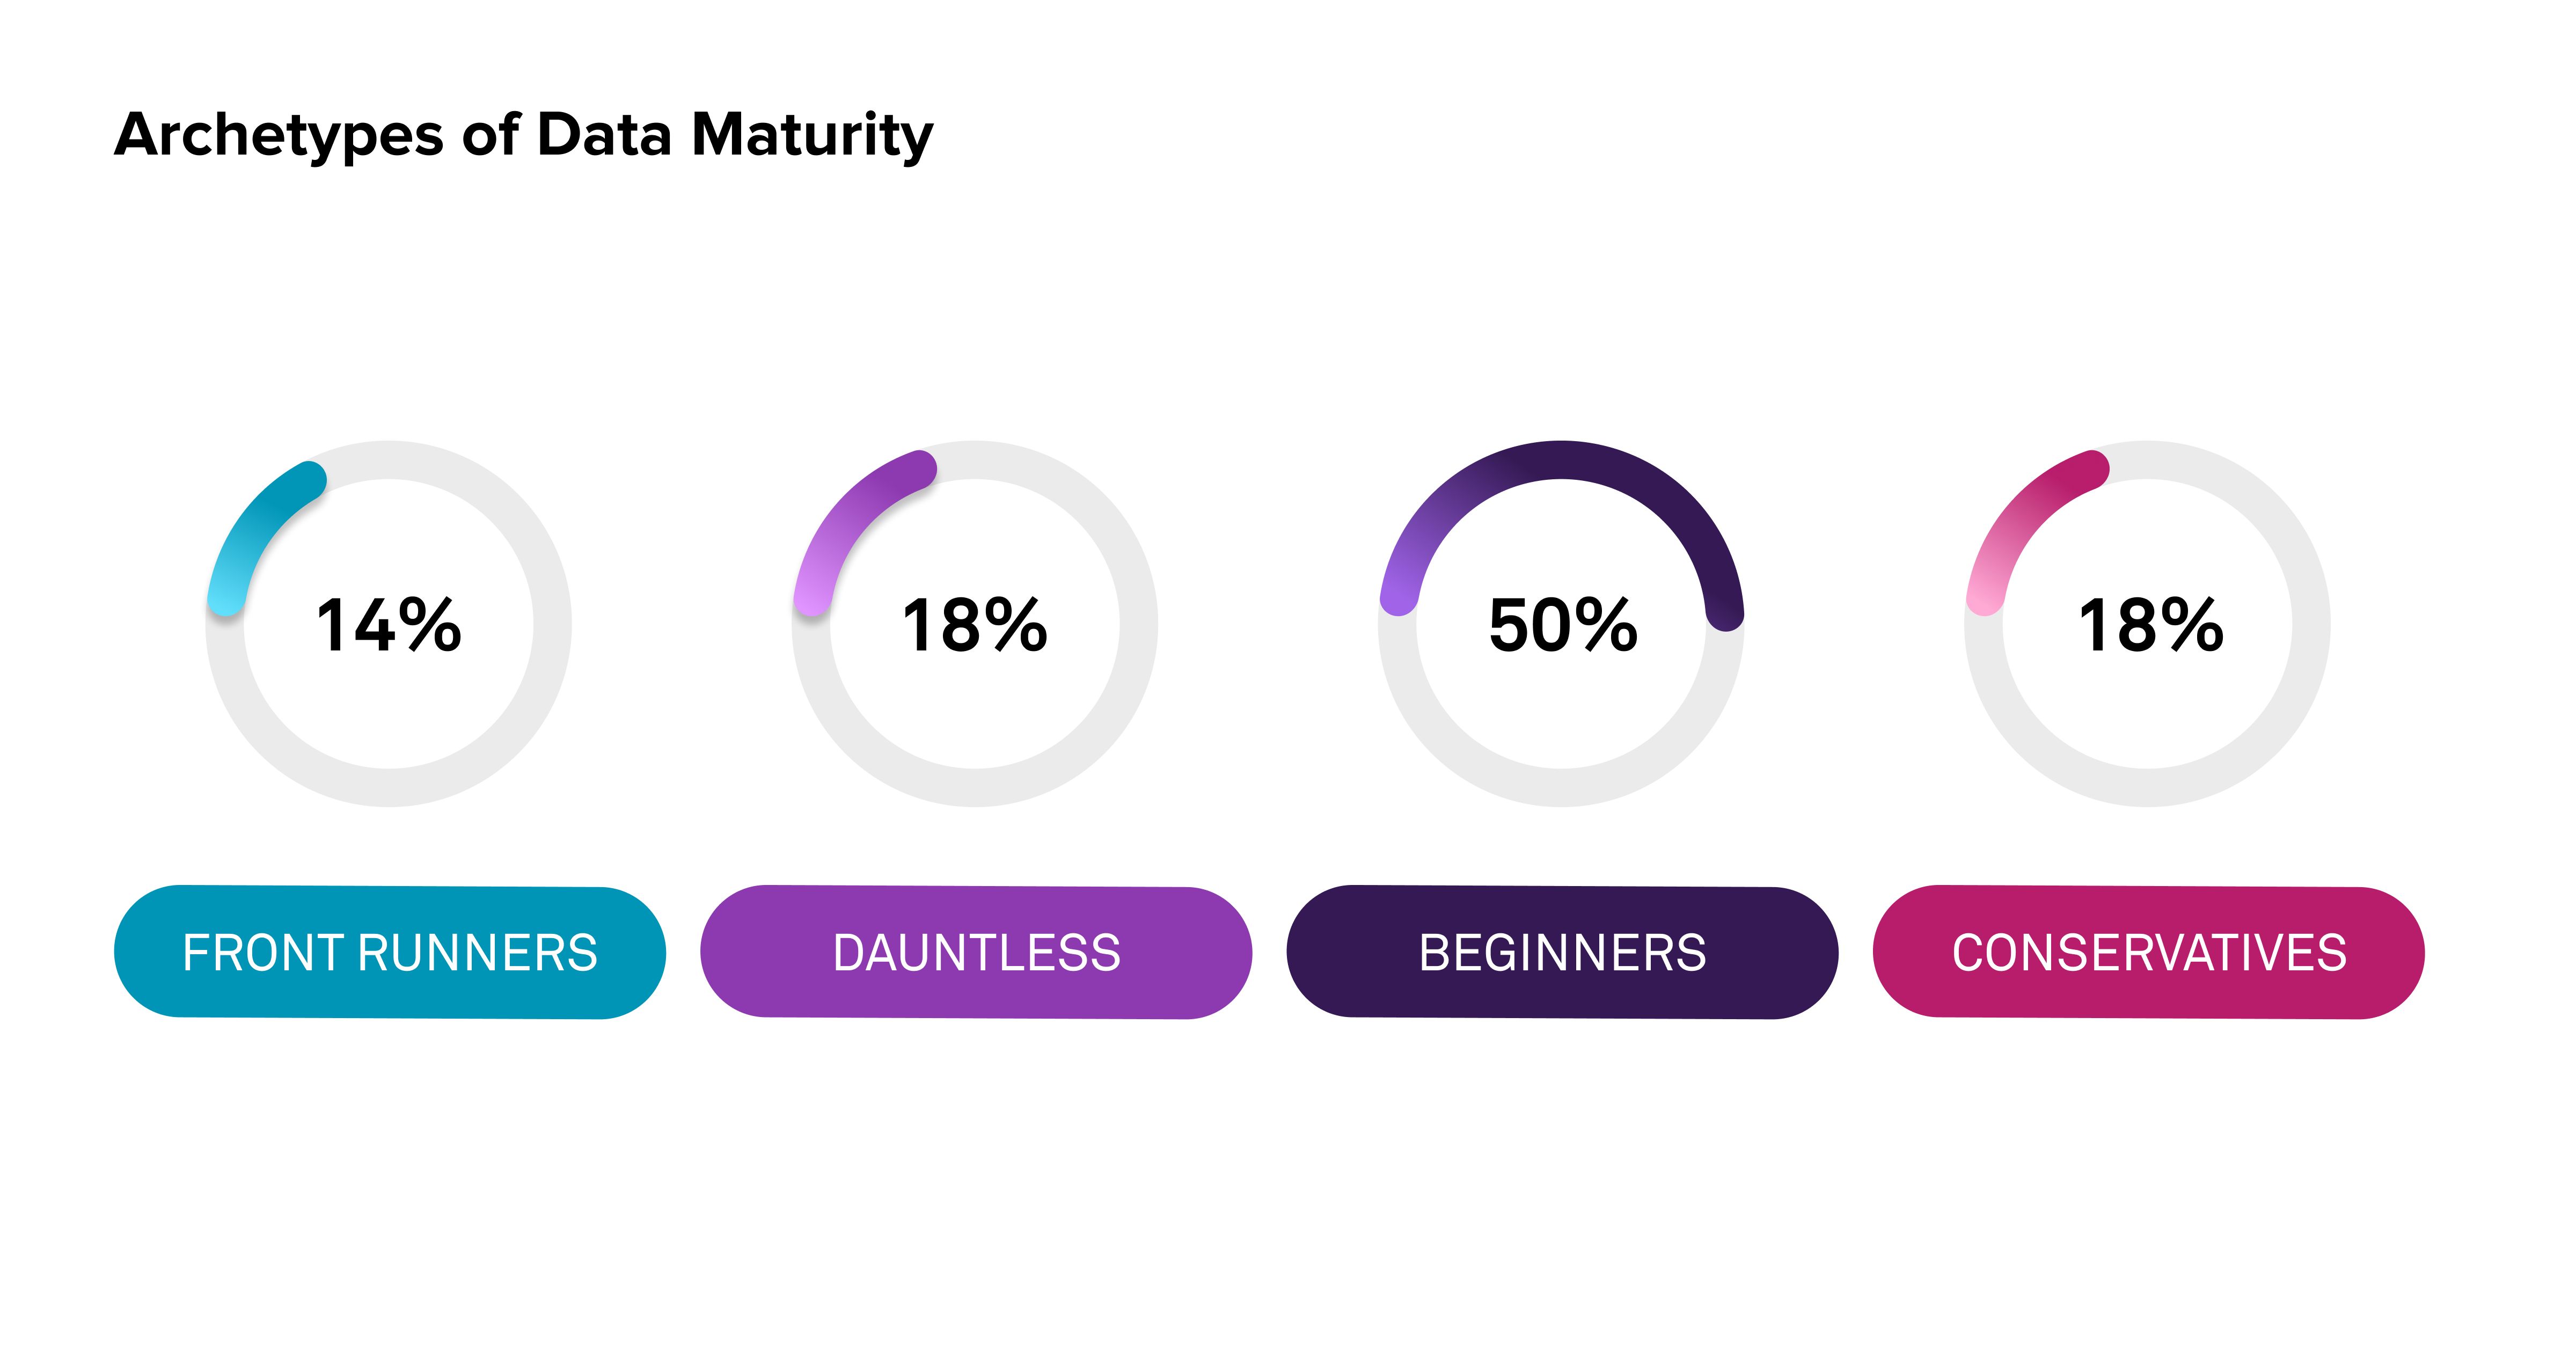Choose the magenta CONSERVATIVES pill label
This screenshot has width=2576, height=1346.
tap(2148, 952)
